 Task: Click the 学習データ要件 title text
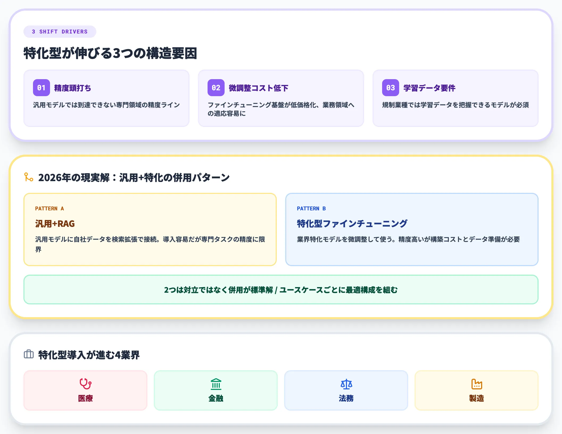tap(429, 88)
